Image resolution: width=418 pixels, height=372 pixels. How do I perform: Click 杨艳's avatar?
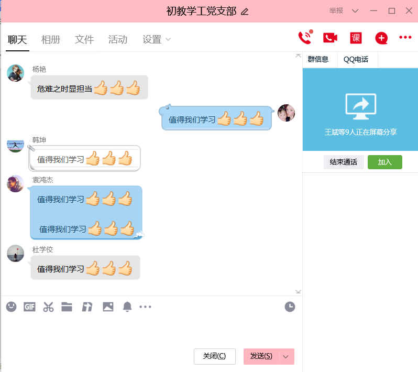16,73
